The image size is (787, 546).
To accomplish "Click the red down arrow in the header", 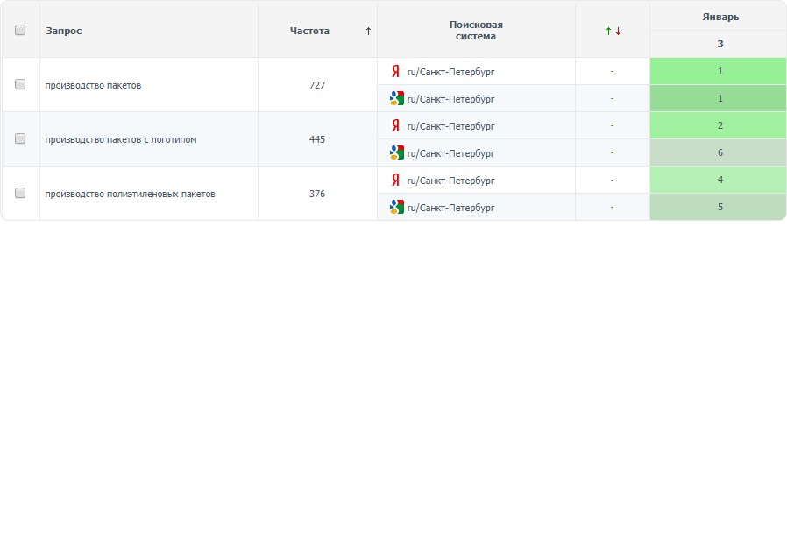I will 619,32.
